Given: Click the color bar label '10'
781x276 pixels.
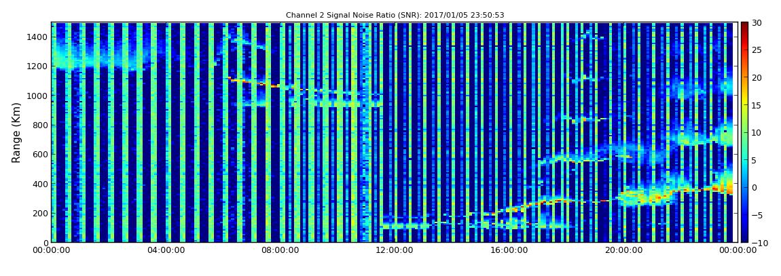Looking at the screenshot, I should 757,133.
